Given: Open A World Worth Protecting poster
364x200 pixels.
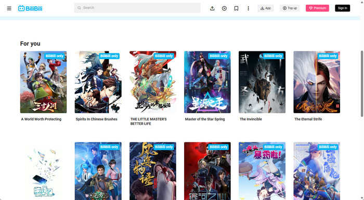Looking at the screenshot, I should pyautogui.click(x=43, y=82).
